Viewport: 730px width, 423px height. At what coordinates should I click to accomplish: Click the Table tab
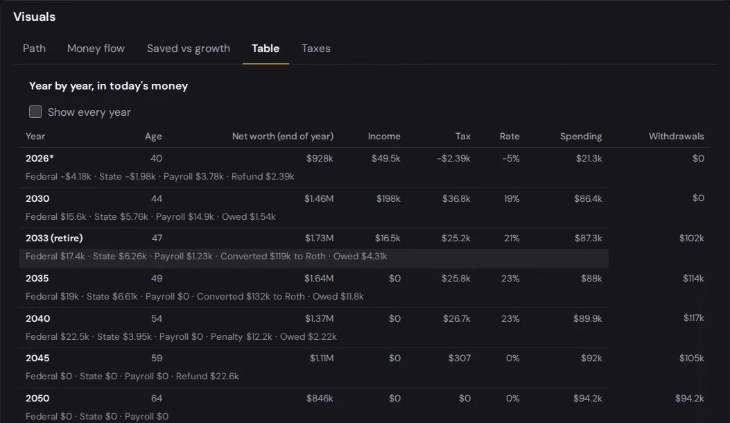[266, 49]
